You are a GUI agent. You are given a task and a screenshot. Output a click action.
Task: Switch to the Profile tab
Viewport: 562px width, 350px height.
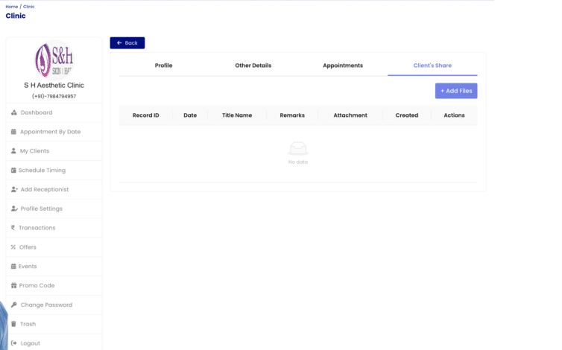point(163,66)
